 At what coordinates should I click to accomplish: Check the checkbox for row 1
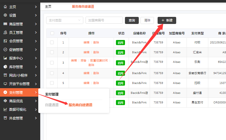52,42
